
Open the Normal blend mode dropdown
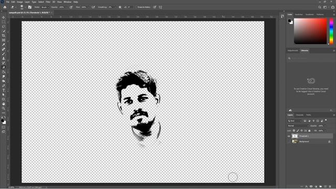[x=298, y=126]
